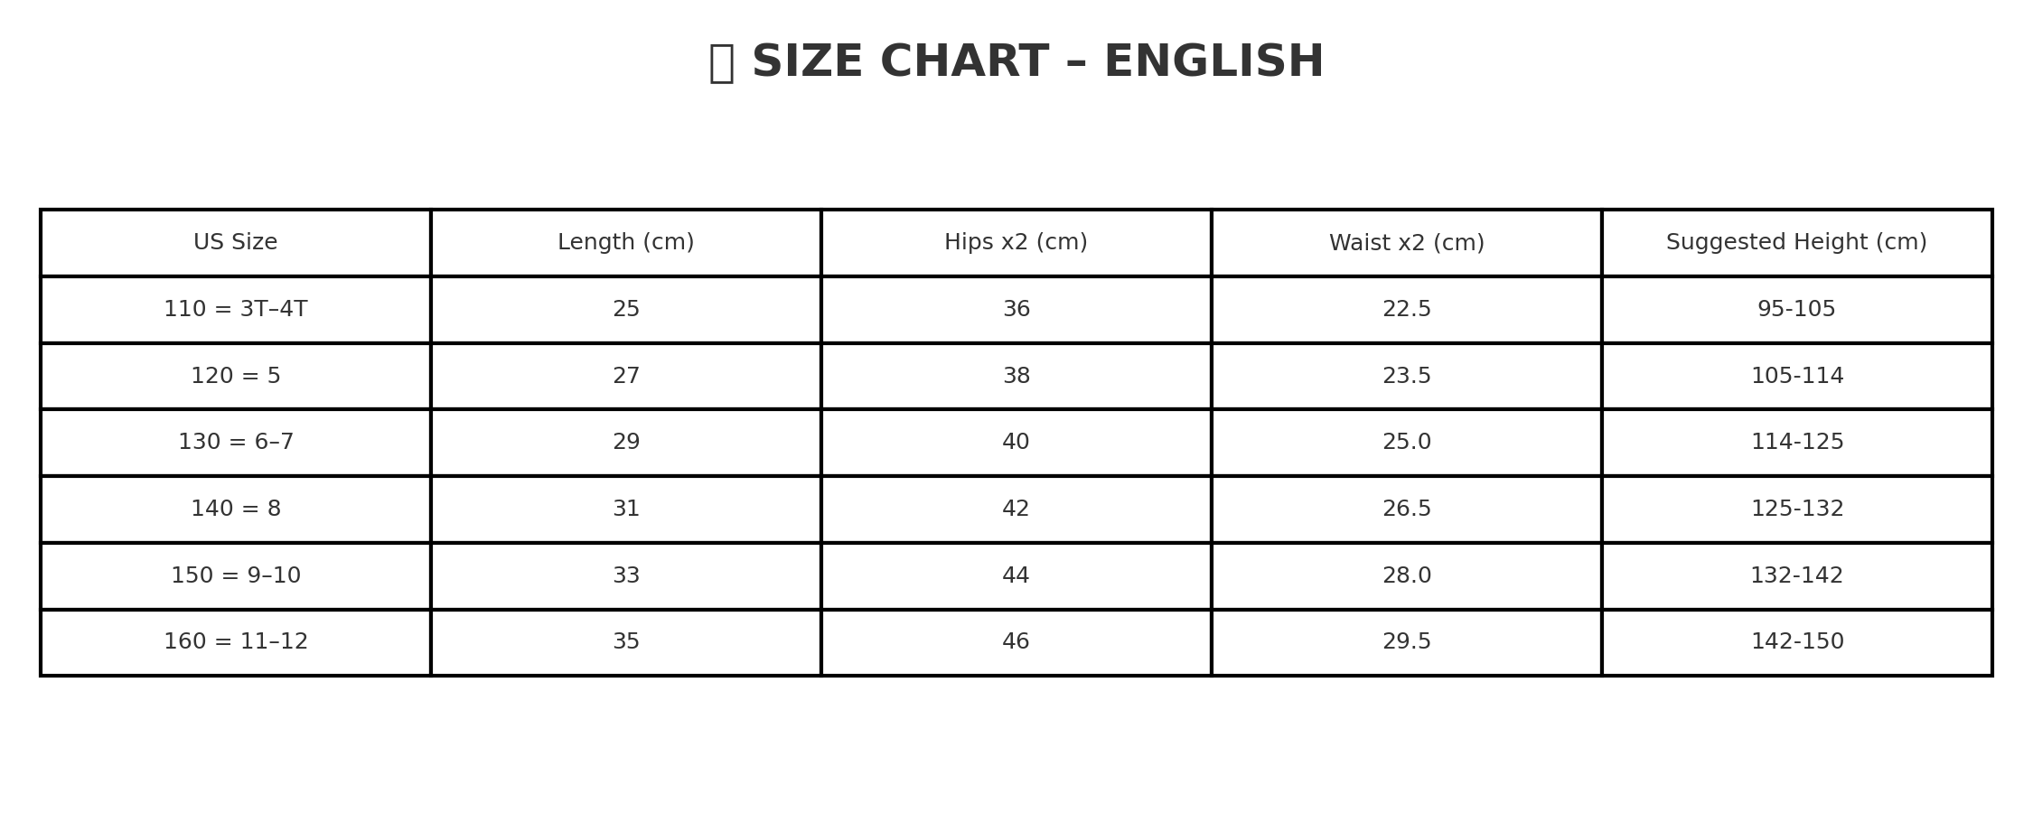Image resolution: width=2033 pixels, height=813 pixels.
Task: Select the waist value 28.0 cell
Action: pos(1406,576)
